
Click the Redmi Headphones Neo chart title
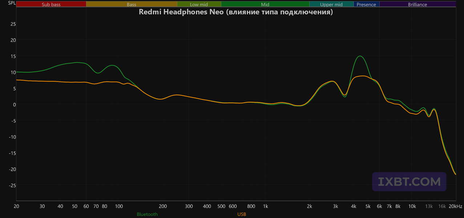pos(236,12)
